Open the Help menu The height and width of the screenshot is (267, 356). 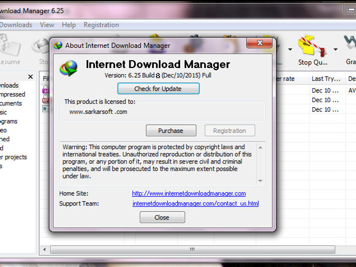[x=69, y=25]
